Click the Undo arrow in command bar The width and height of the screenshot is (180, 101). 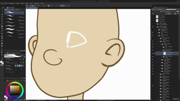click(39, 6)
